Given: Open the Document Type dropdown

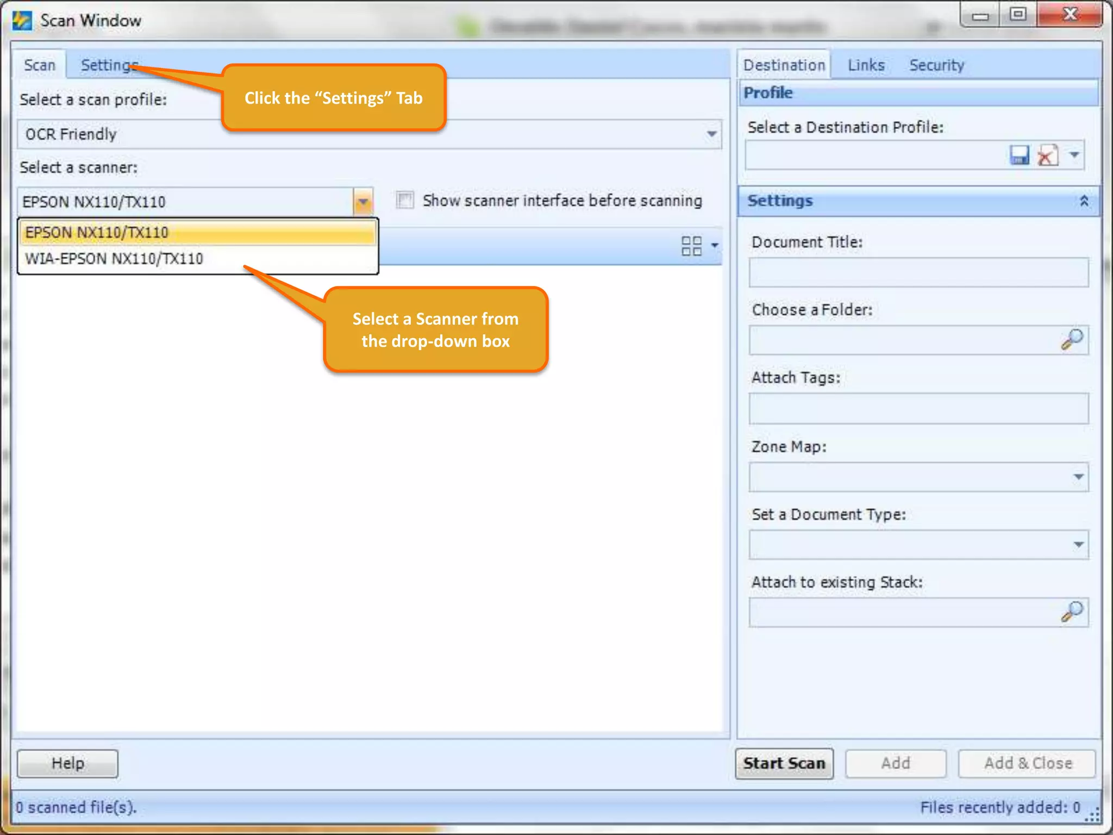Looking at the screenshot, I should coord(1078,545).
